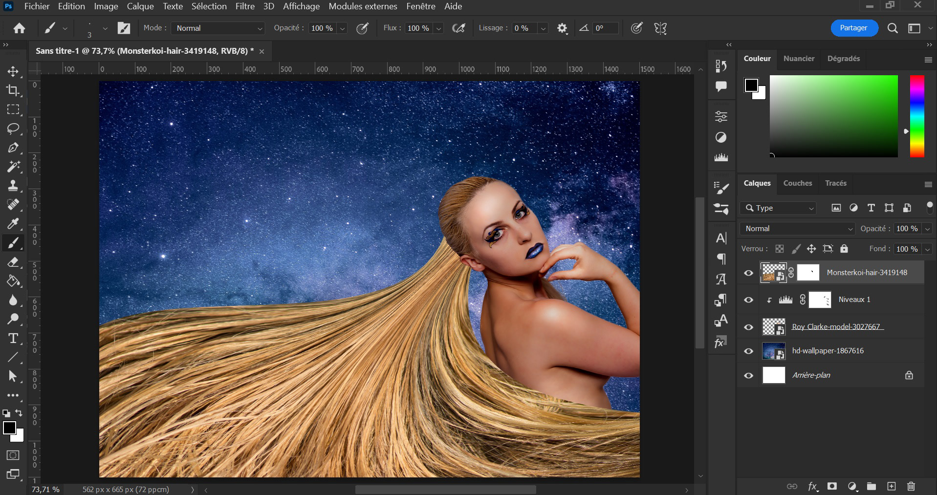Create a new layer
937x495 pixels.
click(x=892, y=486)
